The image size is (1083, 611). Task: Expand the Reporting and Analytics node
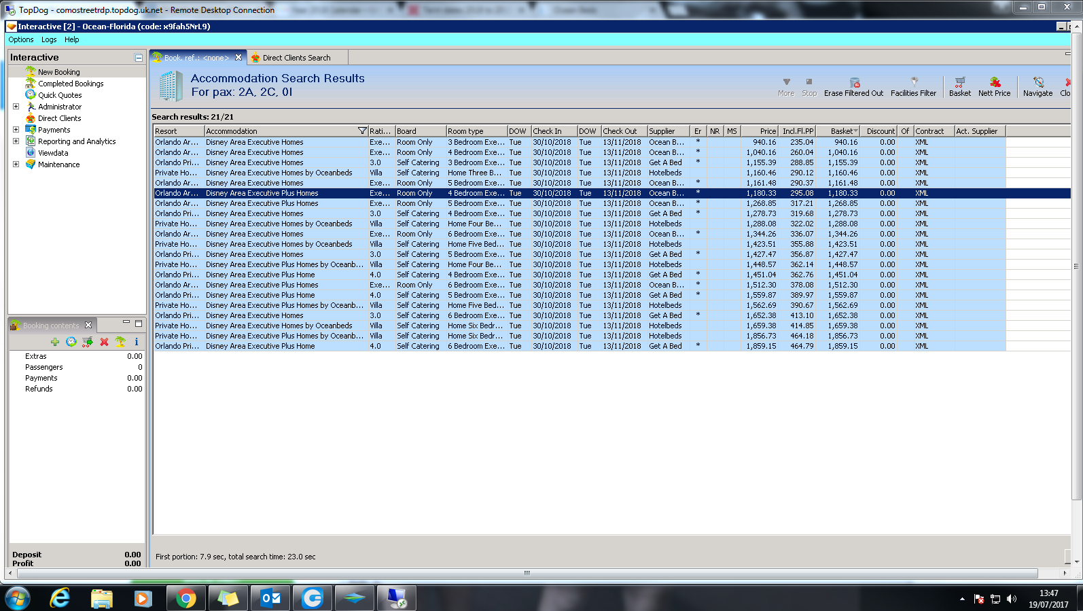pyautogui.click(x=16, y=141)
